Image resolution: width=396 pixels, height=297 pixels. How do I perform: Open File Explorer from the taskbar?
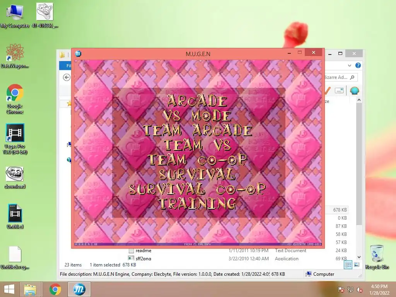tap(30, 289)
